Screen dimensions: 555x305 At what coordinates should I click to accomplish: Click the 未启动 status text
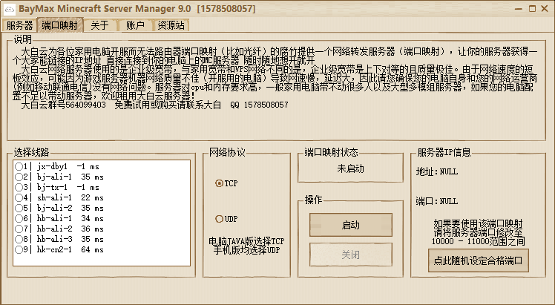click(x=350, y=168)
